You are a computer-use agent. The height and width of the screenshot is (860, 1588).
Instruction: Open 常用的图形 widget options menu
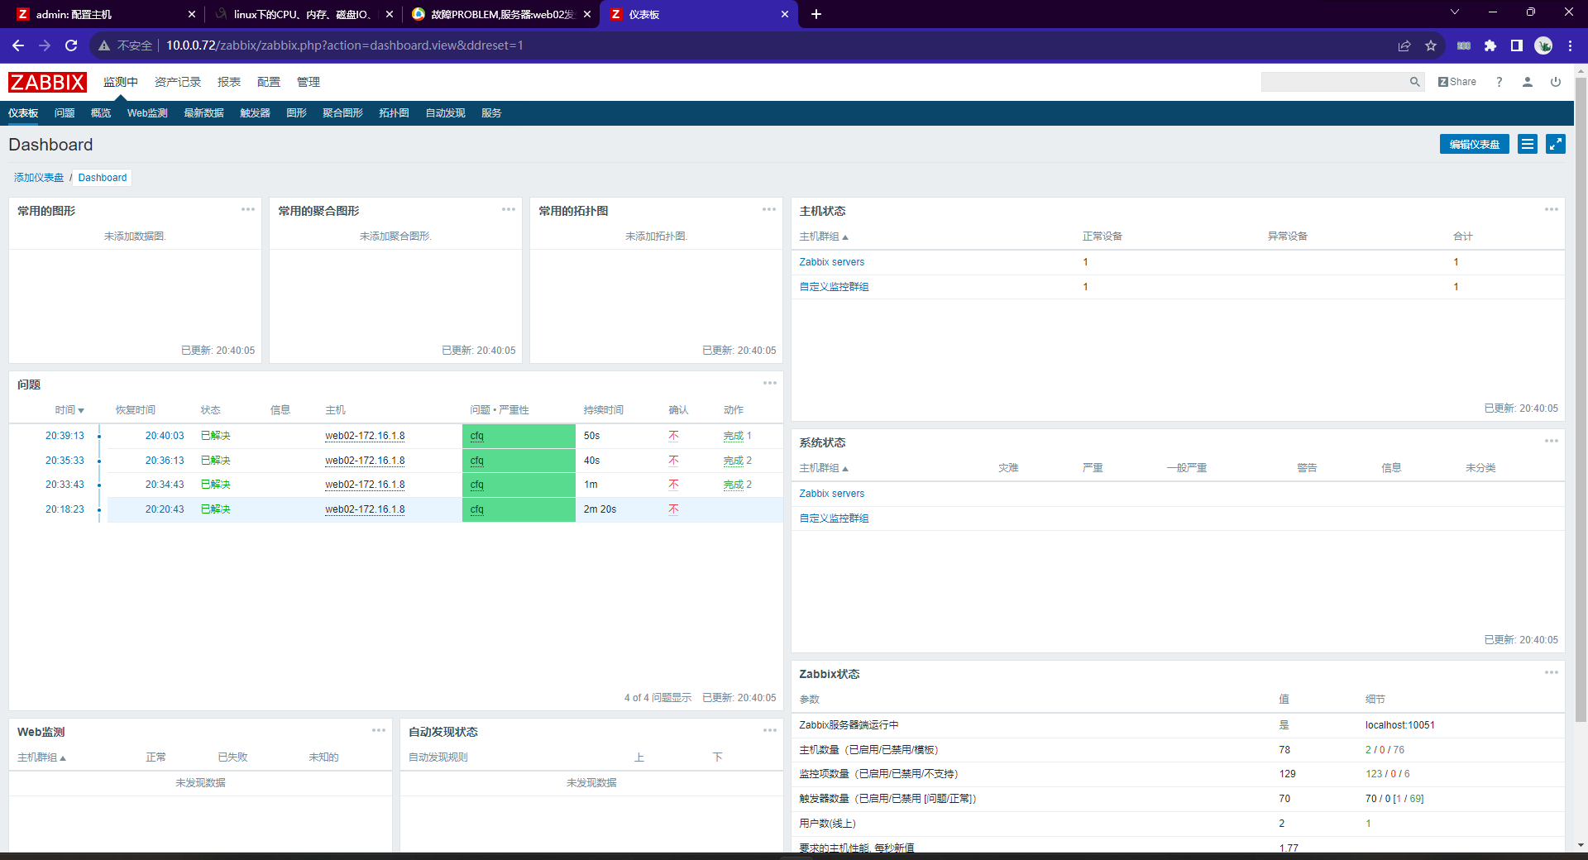[248, 209]
